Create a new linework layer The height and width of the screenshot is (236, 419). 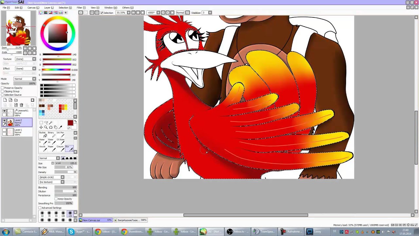pos(10,100)
